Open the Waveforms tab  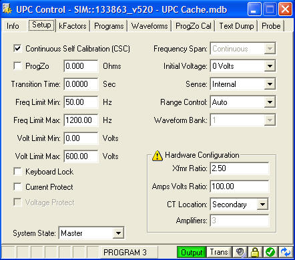click(150, 26)
